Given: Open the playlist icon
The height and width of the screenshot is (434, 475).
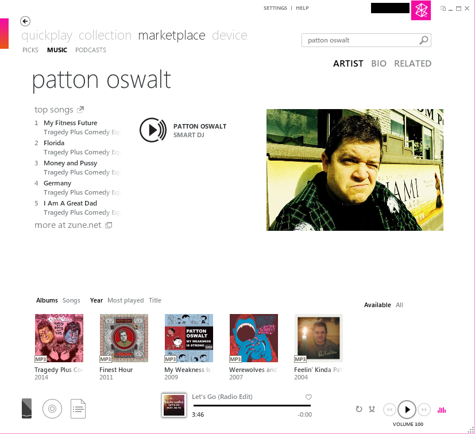Looking at the screenshot, I should pyautogui.click(x=78, y=409).
